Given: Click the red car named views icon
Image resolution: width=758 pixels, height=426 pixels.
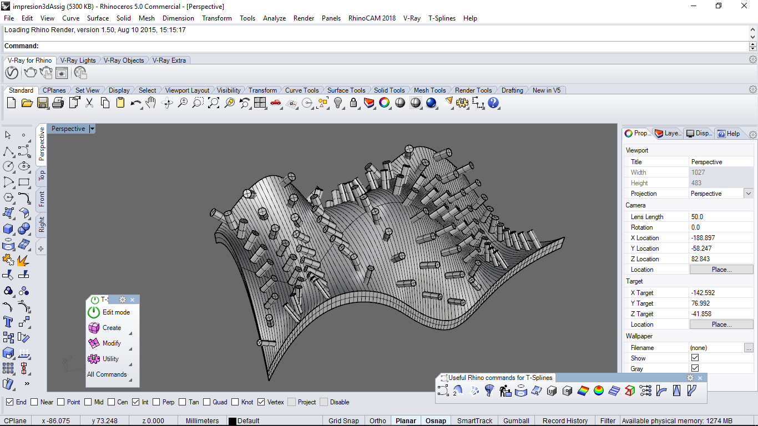Looking at the screenshot, I should (x=276, y=103).
